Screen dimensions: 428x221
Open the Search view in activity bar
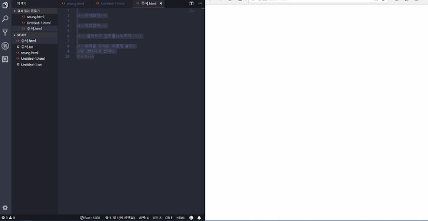pos(5,19)
